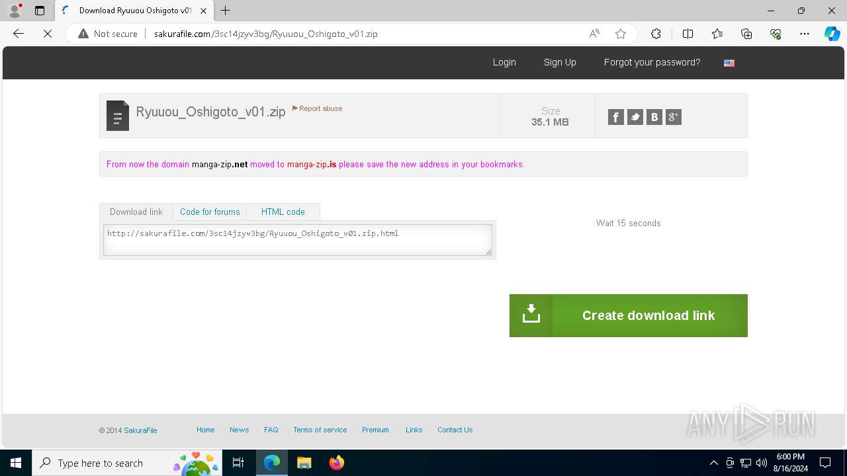Click the Twitter share icon

[x=635, y=117]
